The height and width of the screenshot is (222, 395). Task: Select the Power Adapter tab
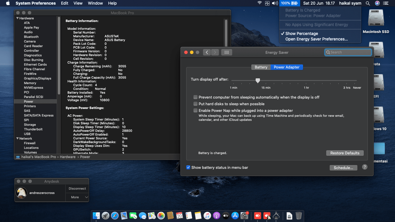click(287, 67)
